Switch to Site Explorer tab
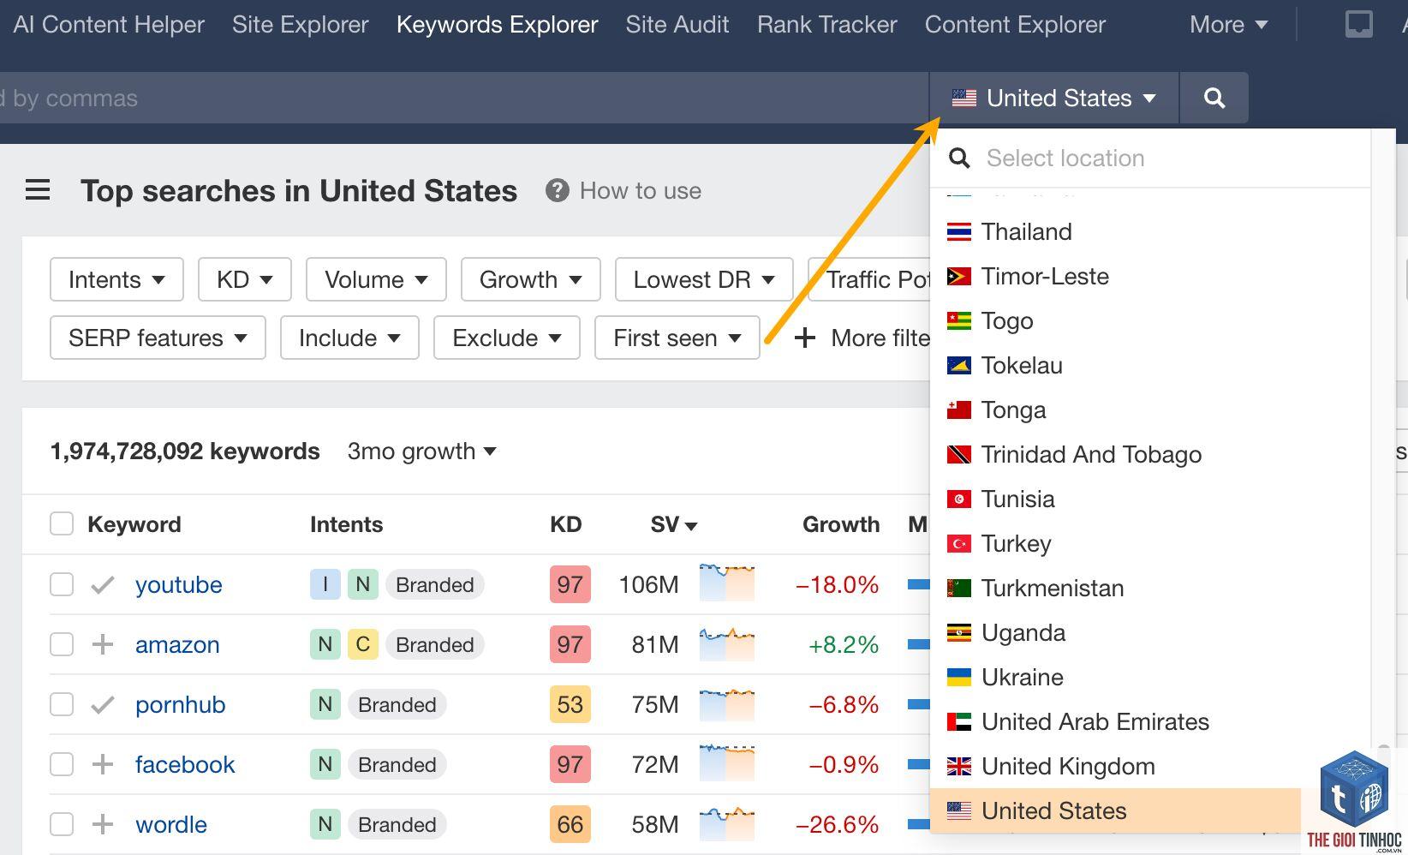Image resolution: width=1408 pixels, height=855 pixels. pos(301,24)
